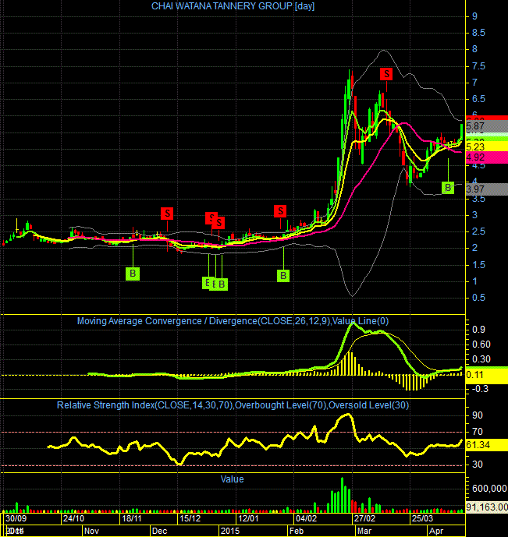Click the 2.5 value on the price axis
508x537 pixels.
pos(479,231)
